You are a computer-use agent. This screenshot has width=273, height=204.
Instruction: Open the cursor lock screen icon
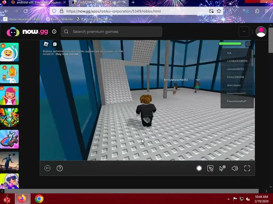pyautogui.click(x=210, y=168)
